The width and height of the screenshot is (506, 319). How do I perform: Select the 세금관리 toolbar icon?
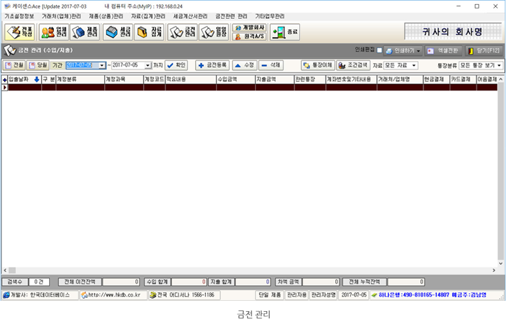tap(118, 32)
